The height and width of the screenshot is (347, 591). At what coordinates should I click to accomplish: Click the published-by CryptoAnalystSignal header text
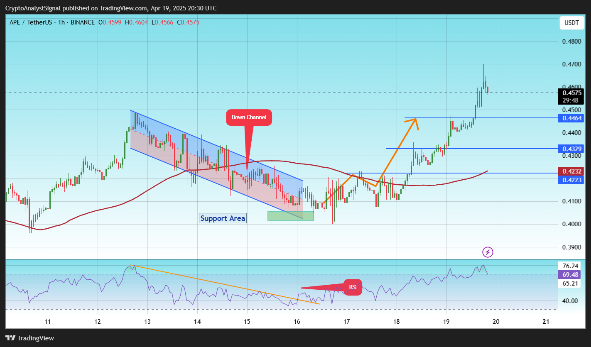(x=111, y=8)
